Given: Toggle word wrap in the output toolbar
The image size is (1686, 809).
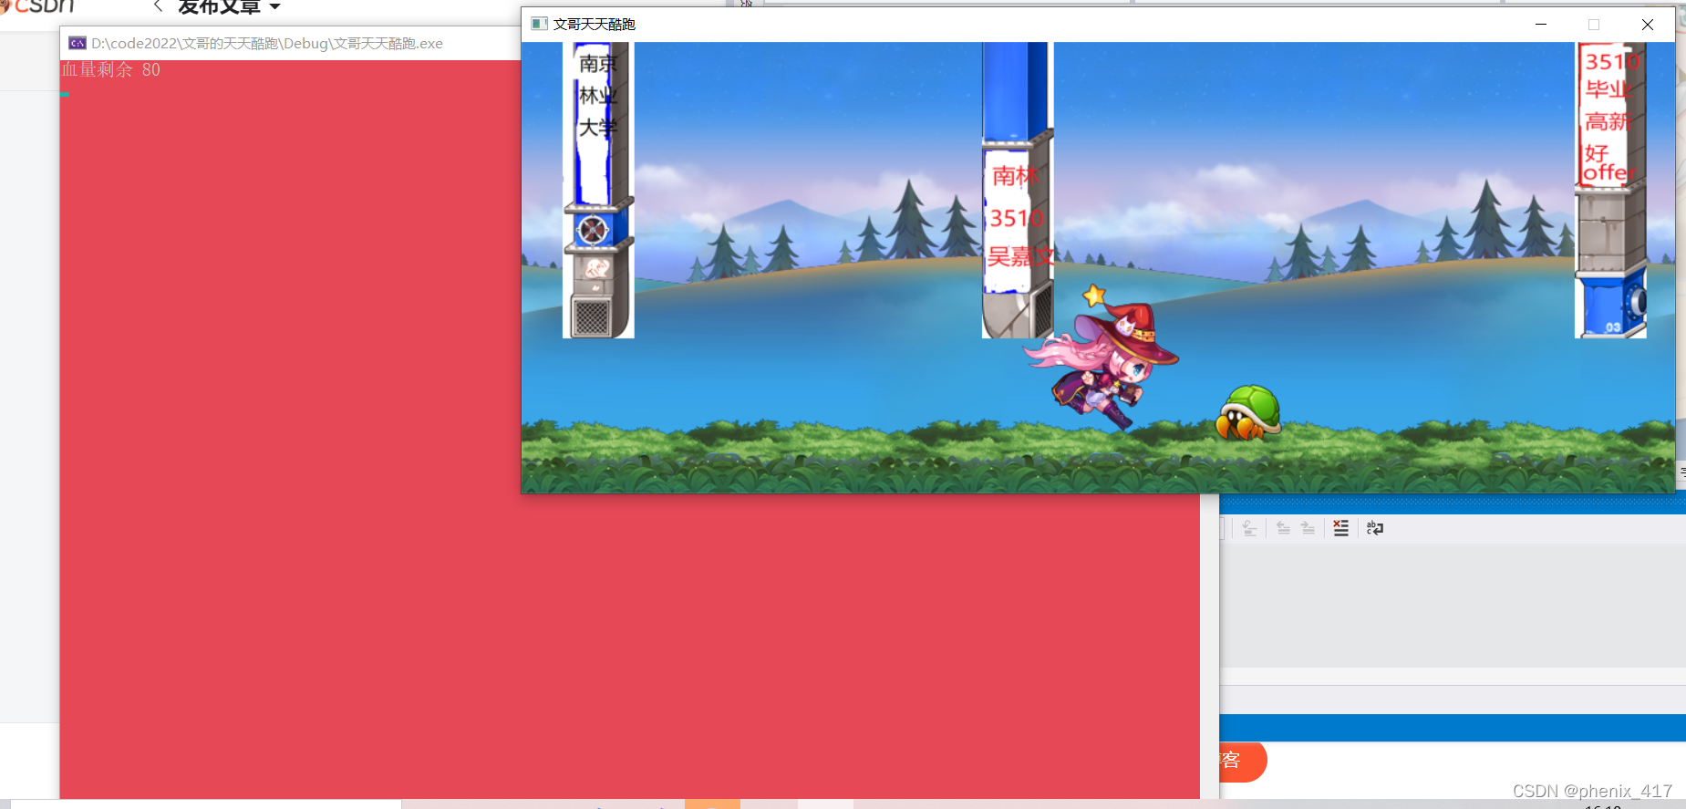Looking at the screenshot, I should pos(1375,528).
